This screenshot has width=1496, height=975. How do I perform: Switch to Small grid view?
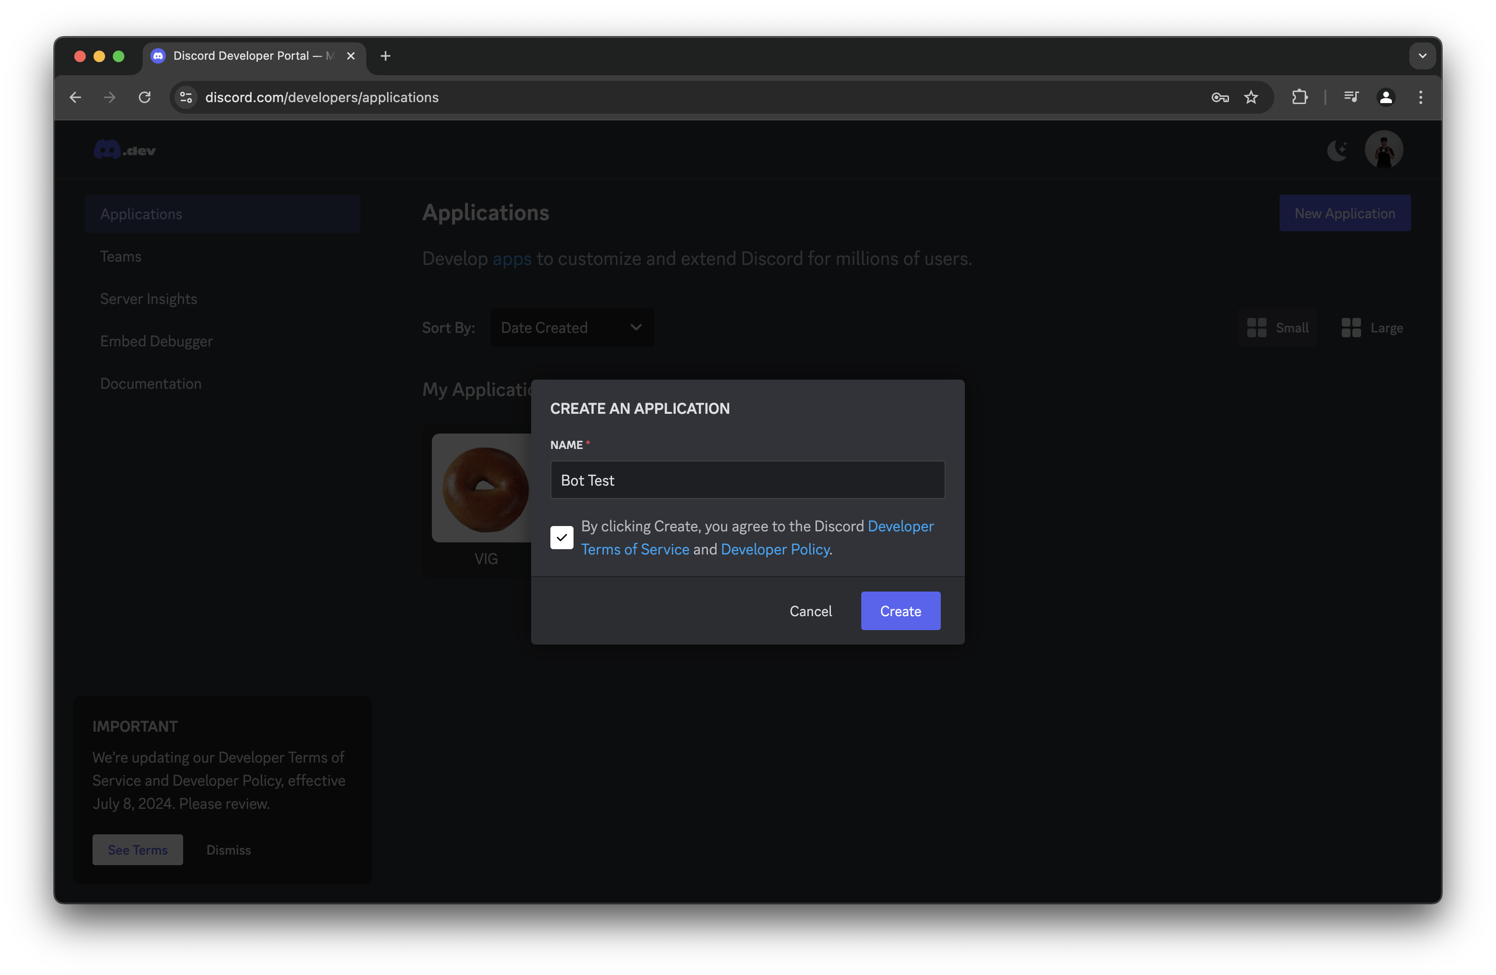click(1277, 328)
